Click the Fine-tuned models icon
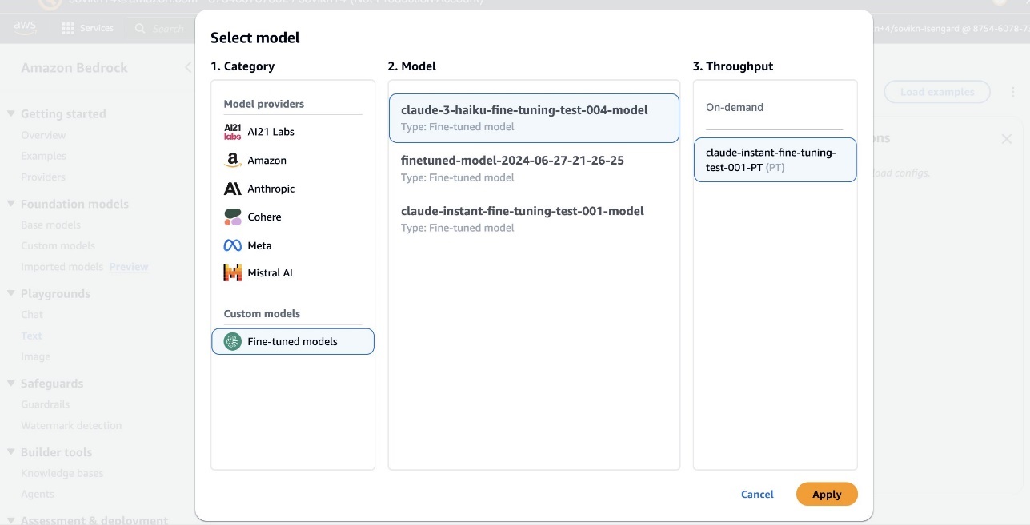 pos(232,342)
